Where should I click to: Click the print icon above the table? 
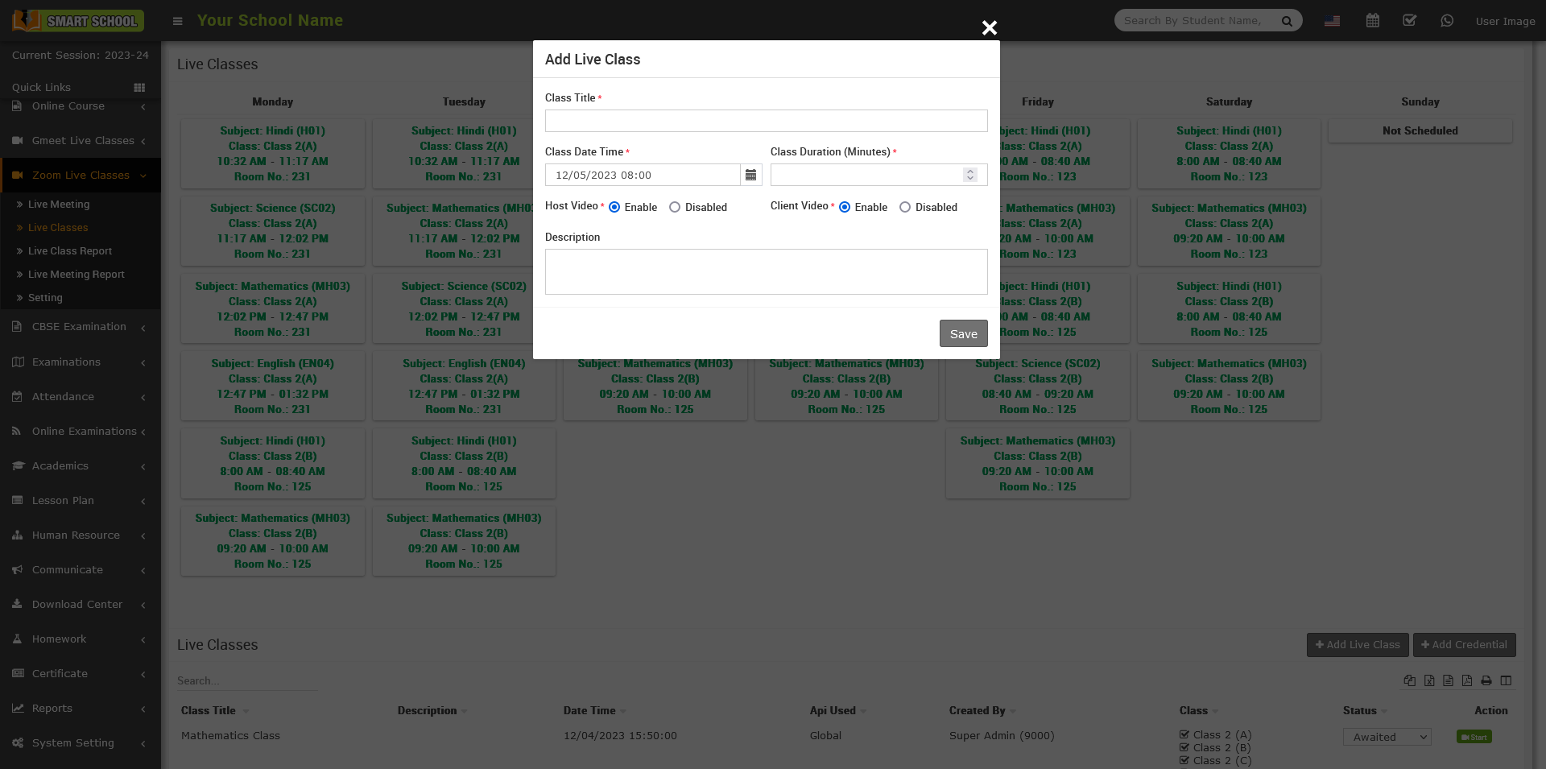(x=1486, y=680)
